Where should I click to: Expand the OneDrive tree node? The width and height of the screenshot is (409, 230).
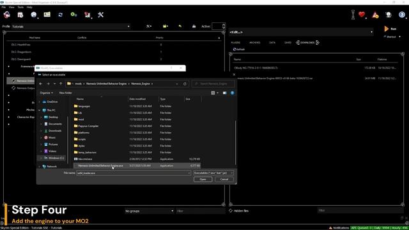40,102
